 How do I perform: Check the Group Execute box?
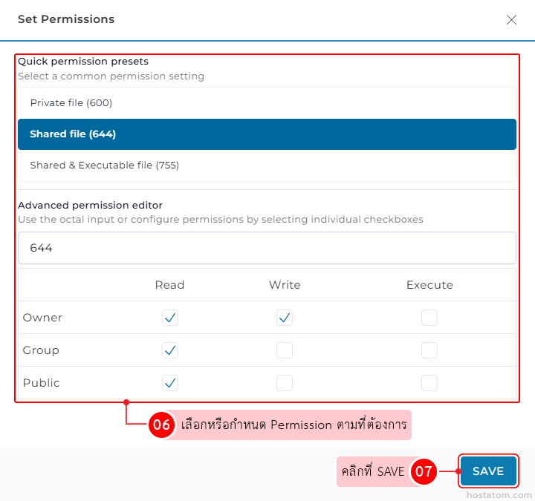pos(429,350)
